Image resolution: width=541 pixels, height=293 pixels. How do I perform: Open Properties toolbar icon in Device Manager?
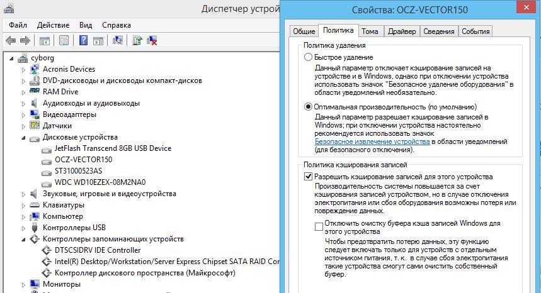pos(64,41)
